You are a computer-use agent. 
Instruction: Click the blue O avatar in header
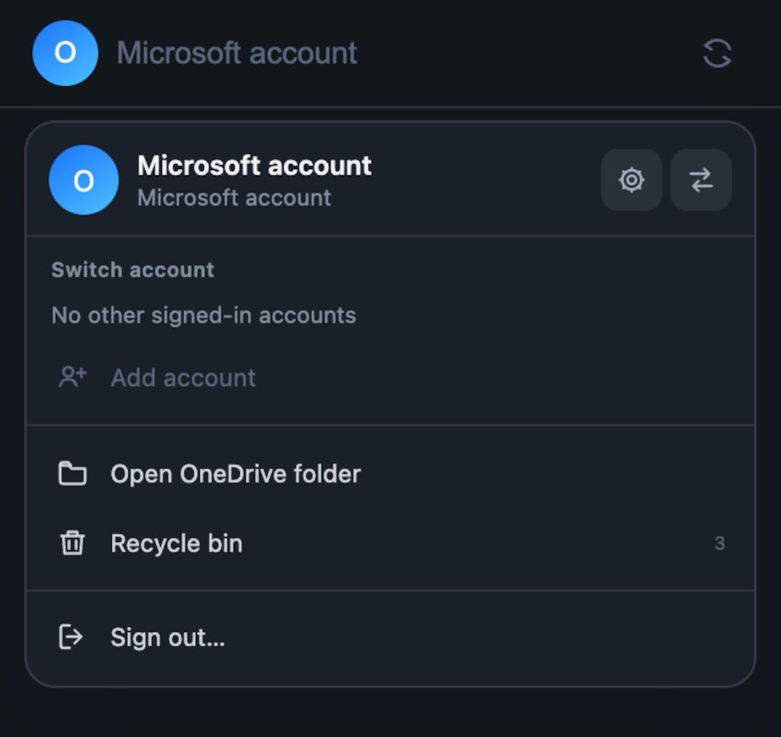[x=65, y=53]
